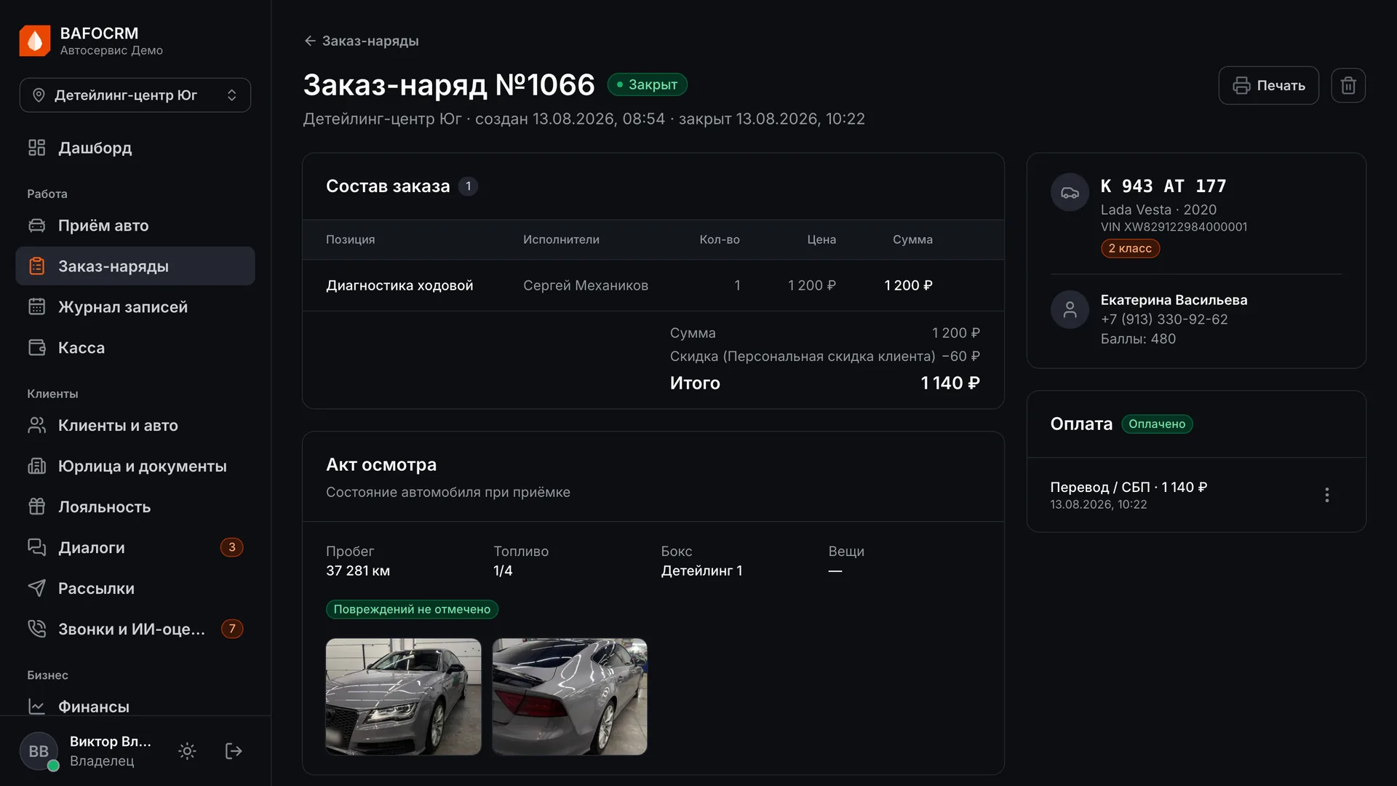Click the 2 класс badge

pos(1130,249)
